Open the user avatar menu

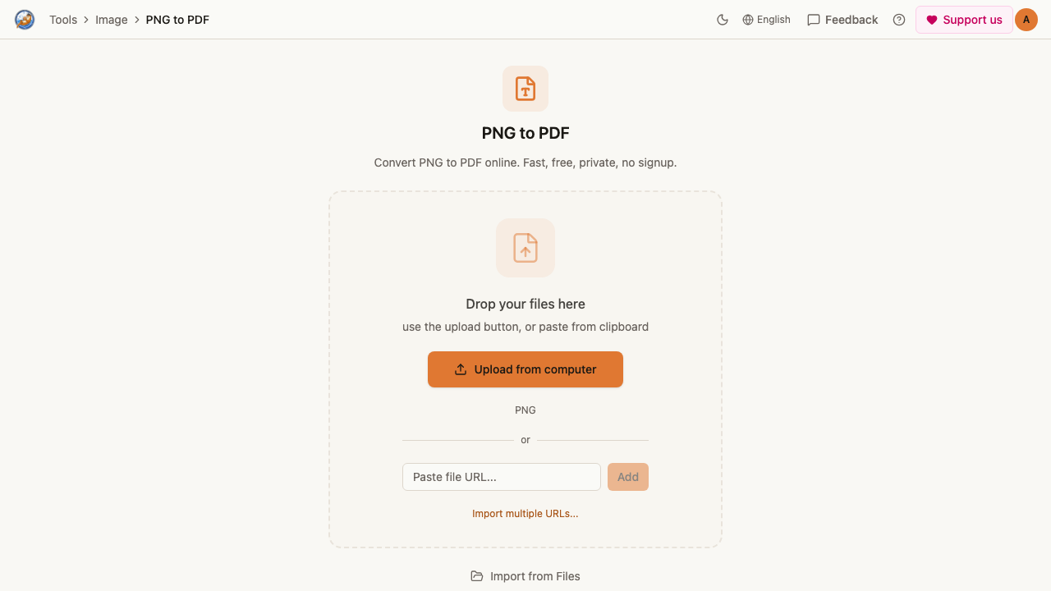(1026, 20)
